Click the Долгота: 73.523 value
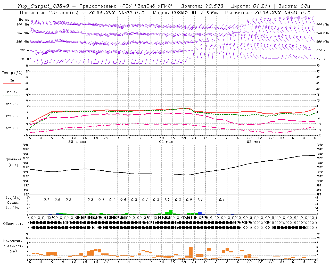The width and height of the screenshot is (330, 264). [x=202, y=6]
